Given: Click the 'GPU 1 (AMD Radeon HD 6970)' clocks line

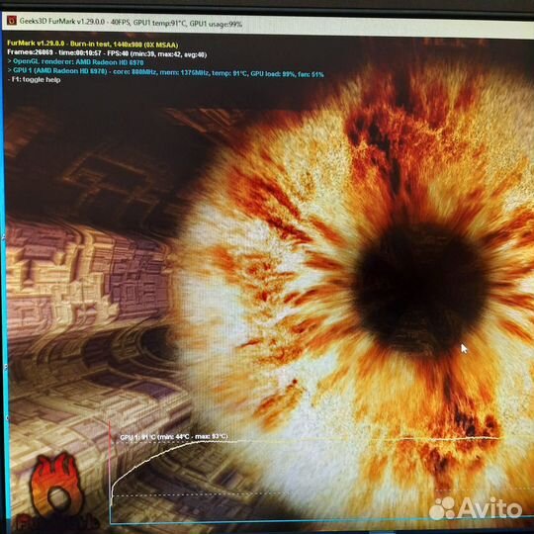Looking at the screenshot, I should pos(165,72).
